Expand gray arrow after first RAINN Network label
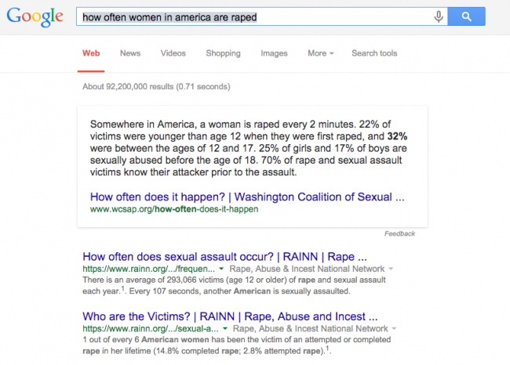Image resolution: width=510 pixels, height=365 pixels. [x=391, y=269]
